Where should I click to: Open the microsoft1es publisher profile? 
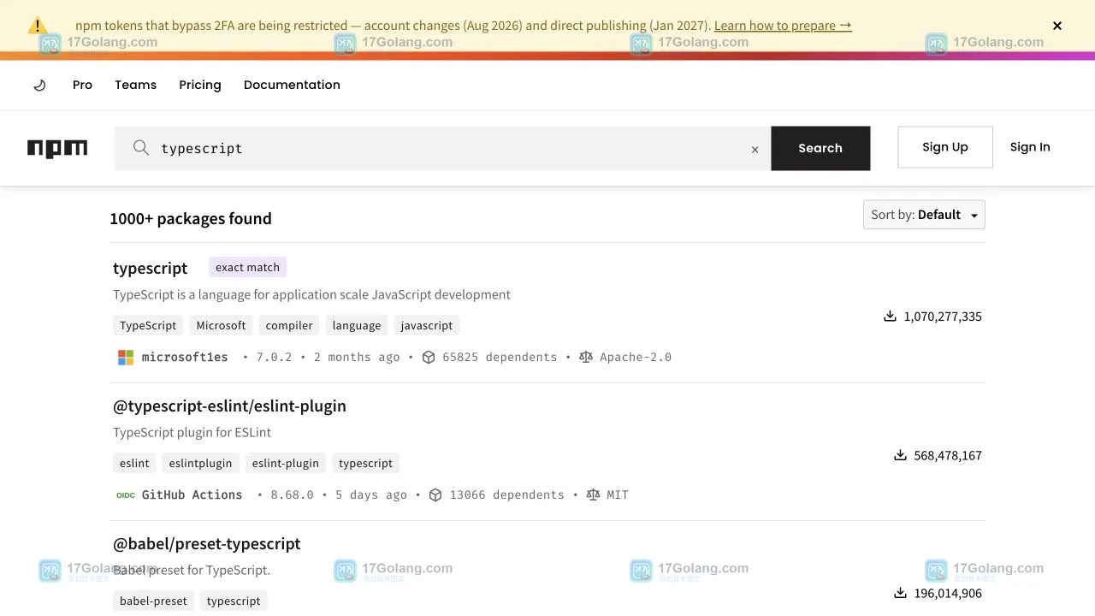(185, 358)
